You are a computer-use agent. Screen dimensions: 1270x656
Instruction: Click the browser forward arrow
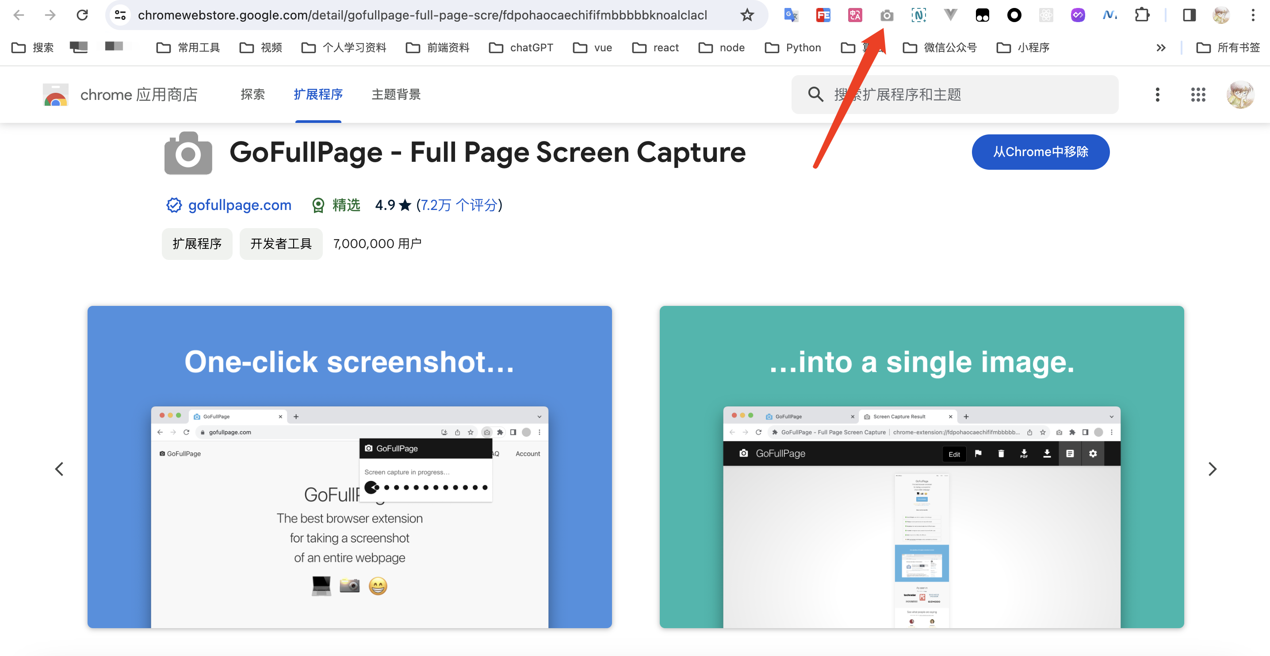(50, 15)
